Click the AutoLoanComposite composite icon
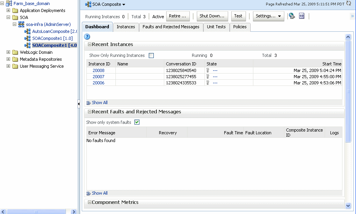Viewport: 356px width, 214px height. point(27,31)
